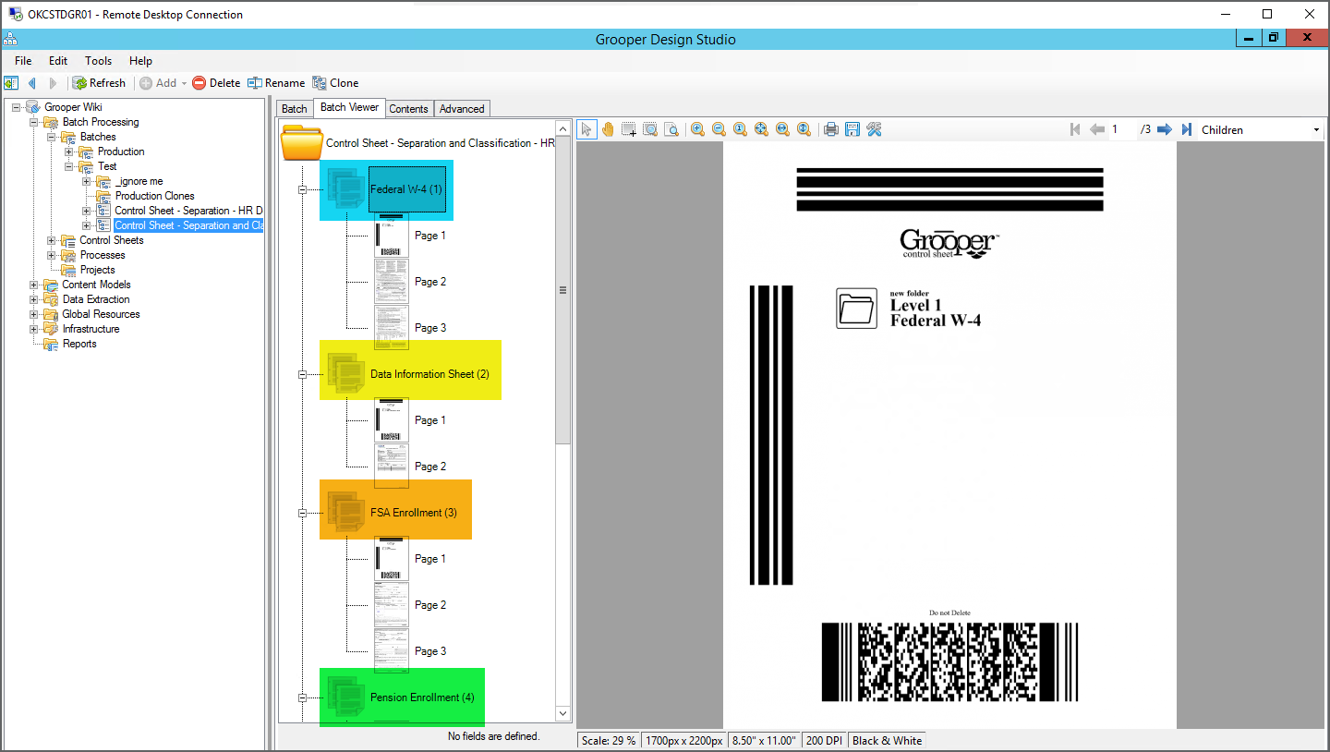Click the Refresh button
The width and height of the screenshot is (1330, 752).
tap(99, 83)
